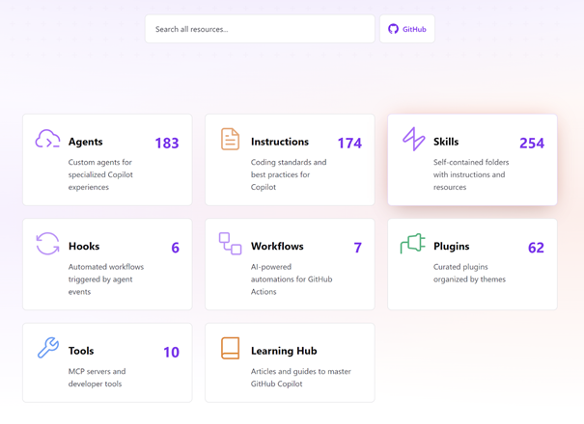
Task: Click the Skills lightning bolt icon
Action: pos(413,139)
